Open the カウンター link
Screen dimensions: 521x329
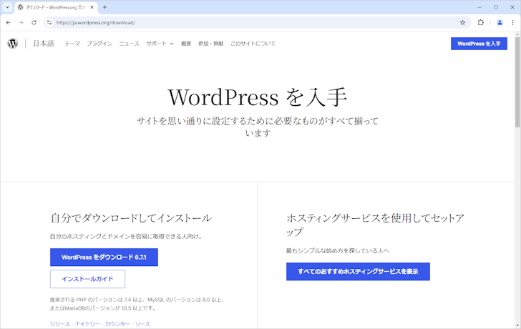click(x=117, y=324)
